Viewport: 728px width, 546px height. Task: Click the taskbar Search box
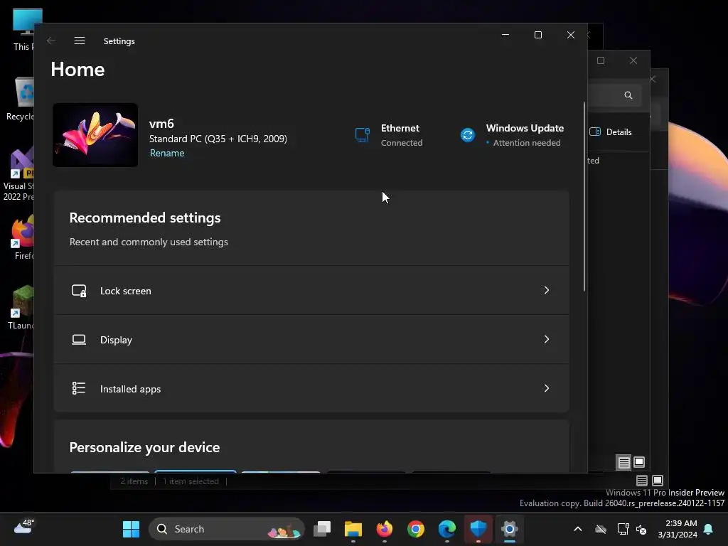click(227, 529)
